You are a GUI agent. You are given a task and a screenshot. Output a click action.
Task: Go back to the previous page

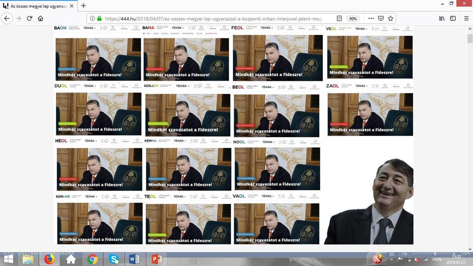pos(7,18)
